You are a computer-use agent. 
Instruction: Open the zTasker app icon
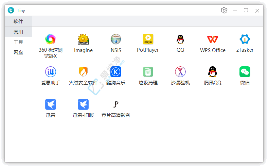point(245,39)
